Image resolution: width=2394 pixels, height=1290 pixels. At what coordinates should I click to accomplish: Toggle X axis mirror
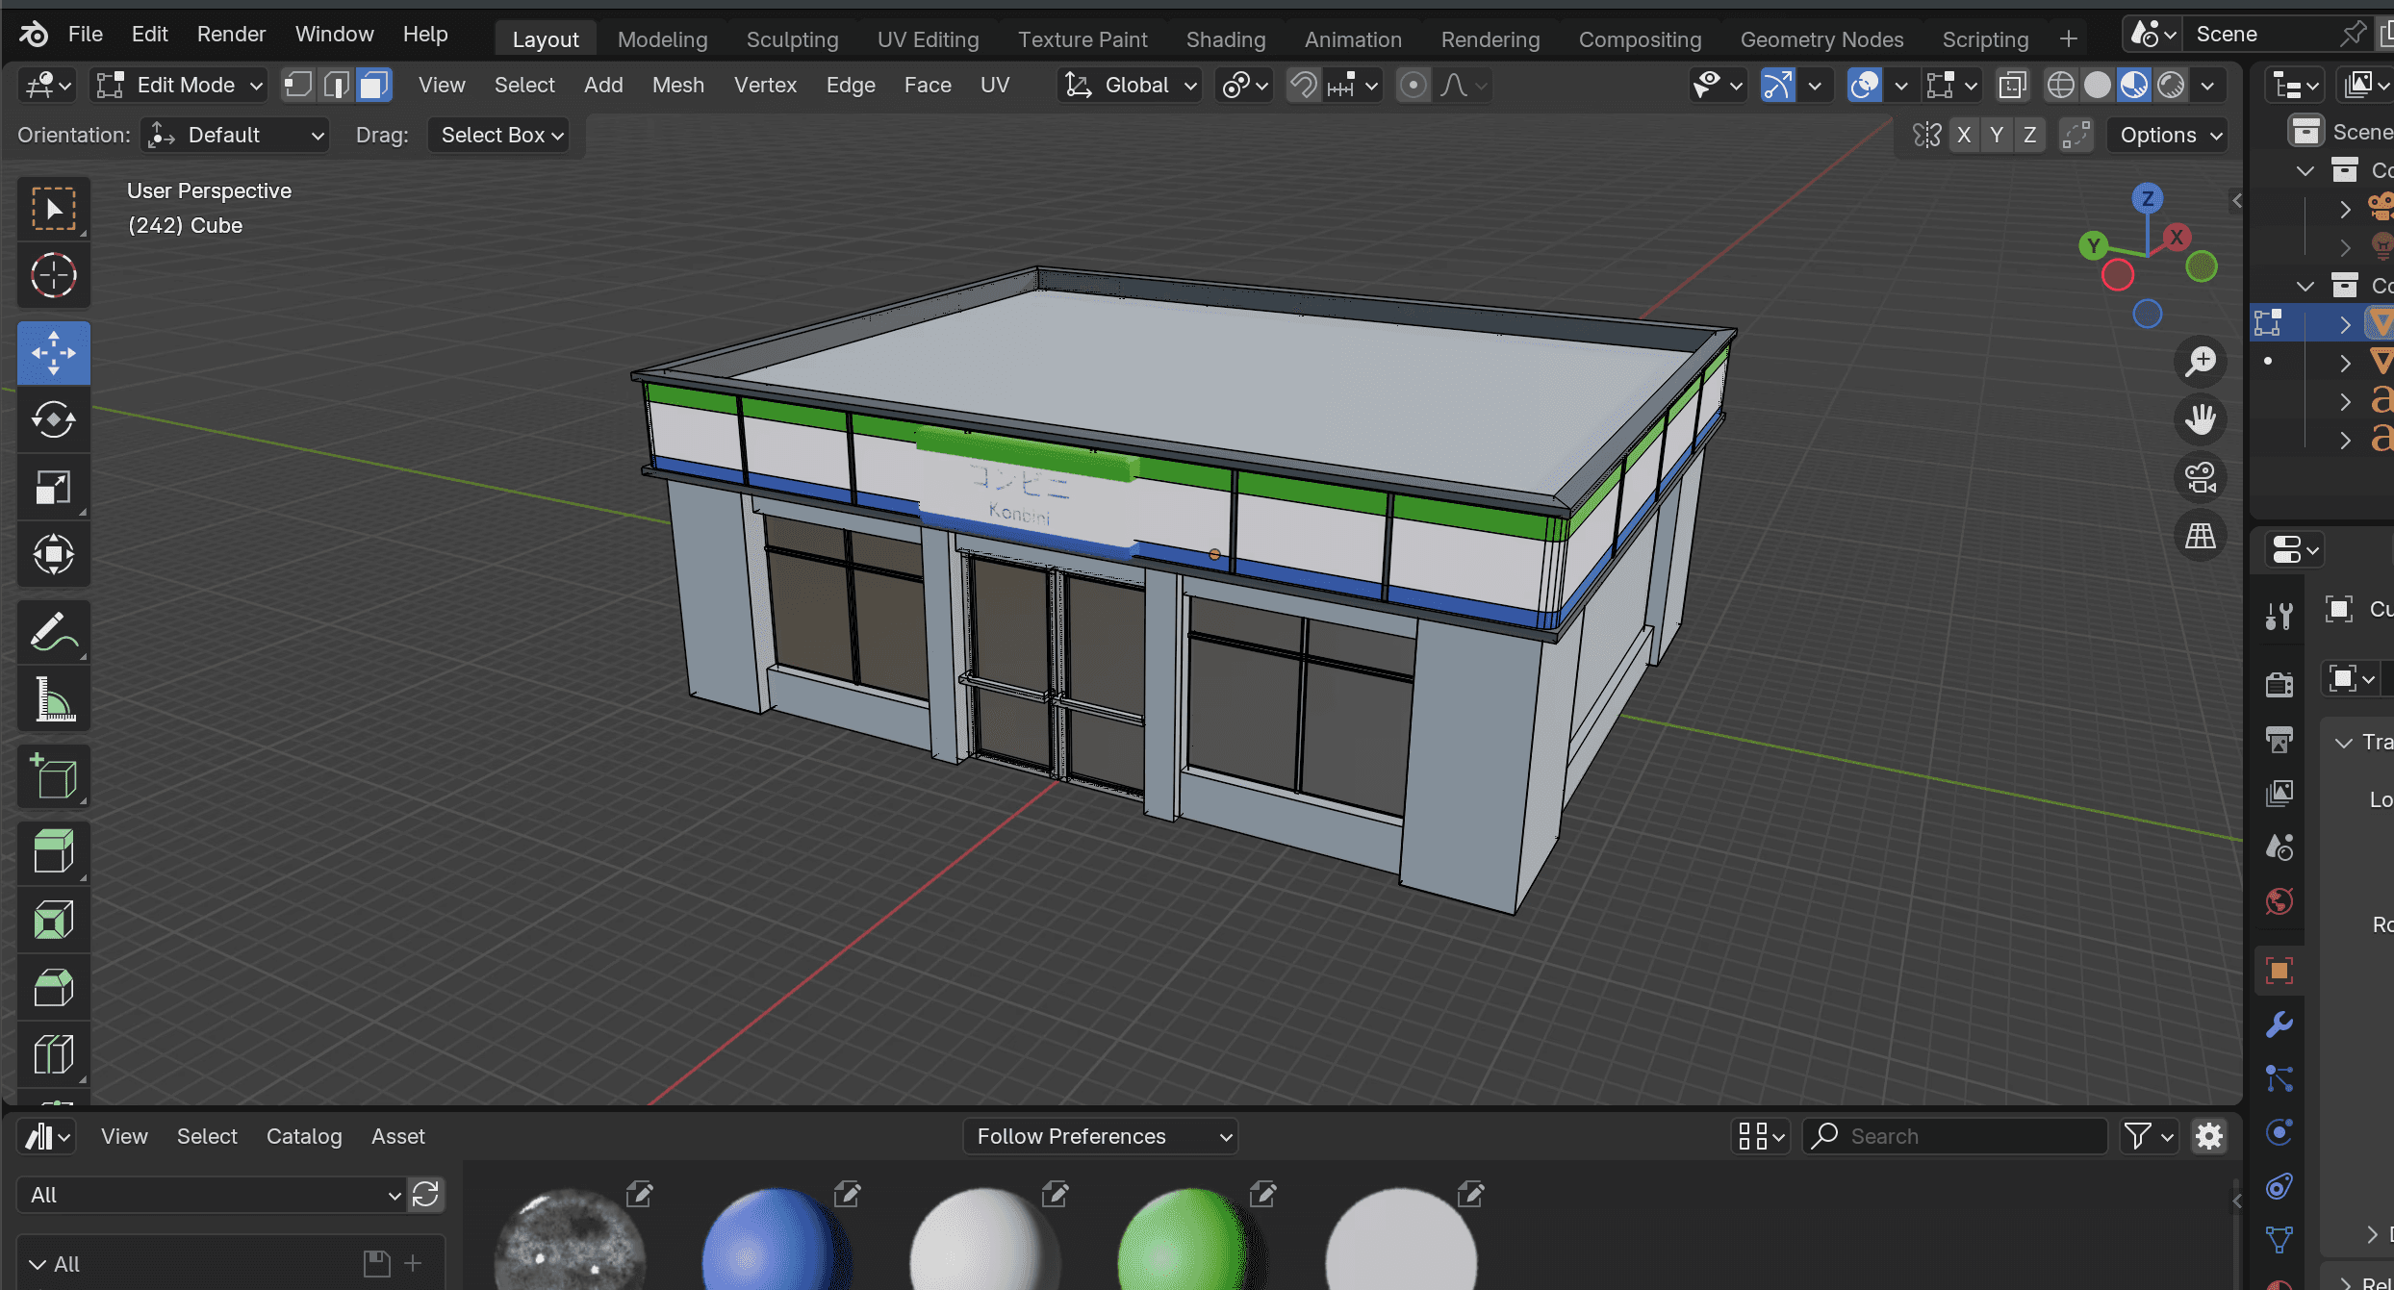tap(1964, 135)
